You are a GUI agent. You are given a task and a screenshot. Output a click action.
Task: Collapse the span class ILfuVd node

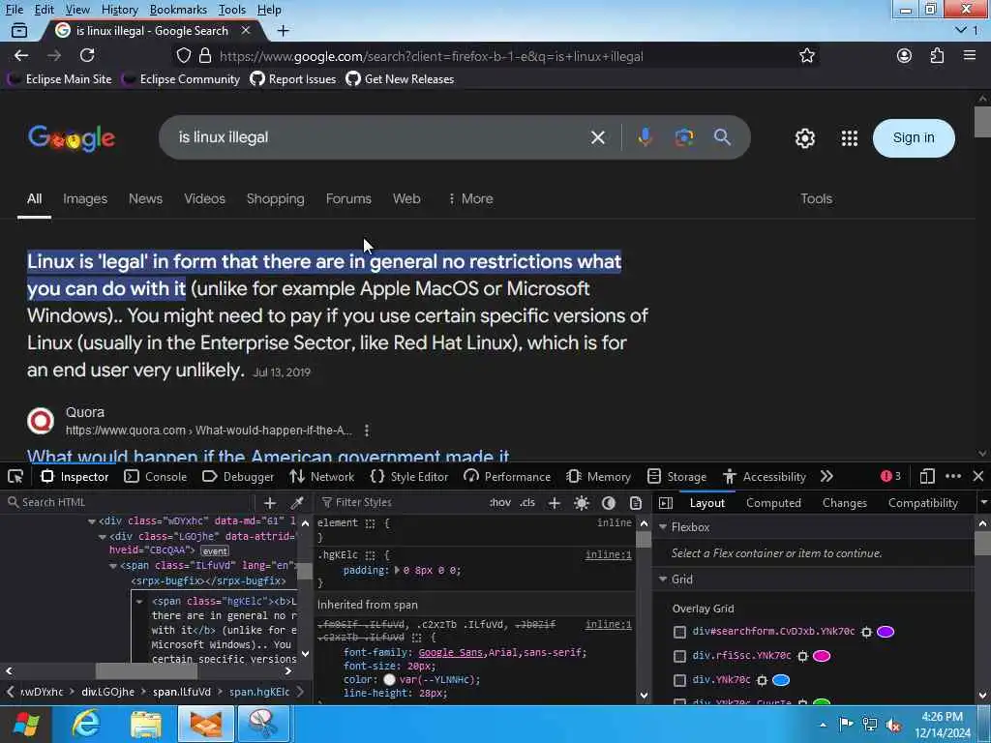point(113,566)
